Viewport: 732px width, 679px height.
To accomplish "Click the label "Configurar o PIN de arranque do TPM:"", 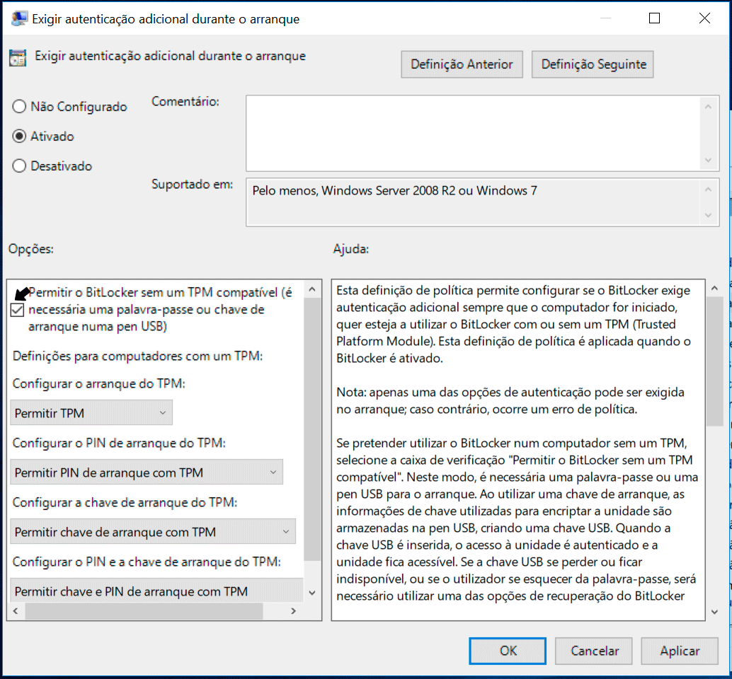I will (x=119, y=443).
